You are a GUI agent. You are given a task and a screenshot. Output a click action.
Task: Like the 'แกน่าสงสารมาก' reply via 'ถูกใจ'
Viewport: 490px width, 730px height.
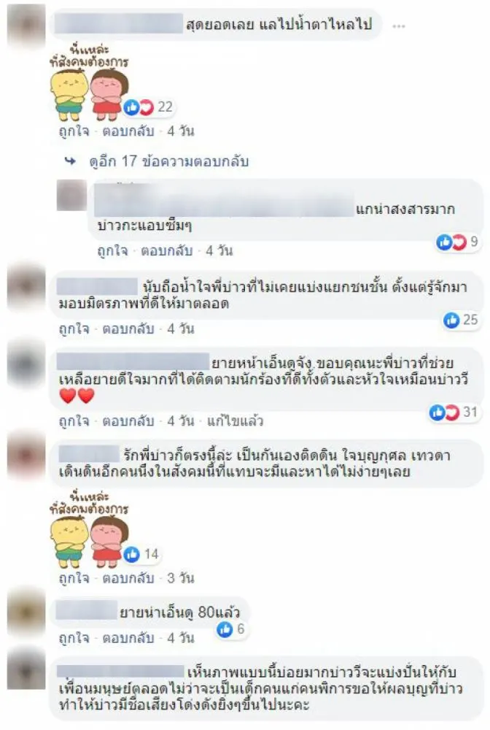(x=112, y=251)
